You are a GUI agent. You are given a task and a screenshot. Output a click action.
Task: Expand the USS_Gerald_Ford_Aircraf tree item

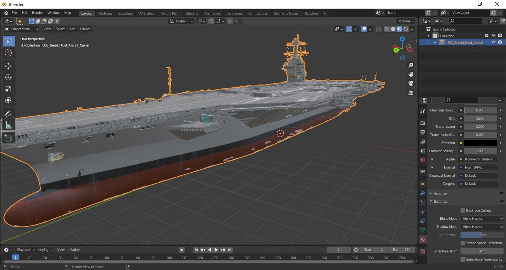coord(435,42)
